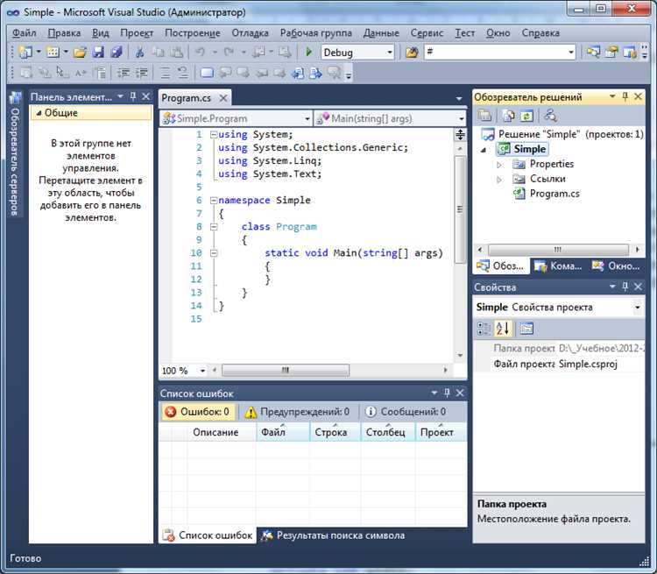Screen dimensions: 657x574
Task: Toggle alphabetical sort in Properties panel
Action: coord(503,329)
